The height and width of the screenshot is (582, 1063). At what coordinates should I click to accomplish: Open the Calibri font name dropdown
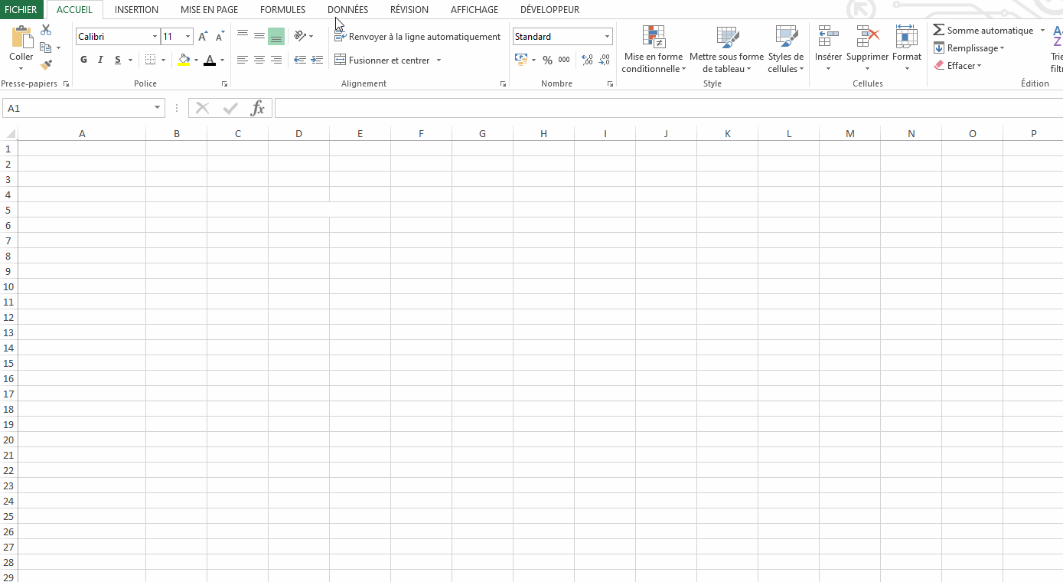click(x=155, y=37)
